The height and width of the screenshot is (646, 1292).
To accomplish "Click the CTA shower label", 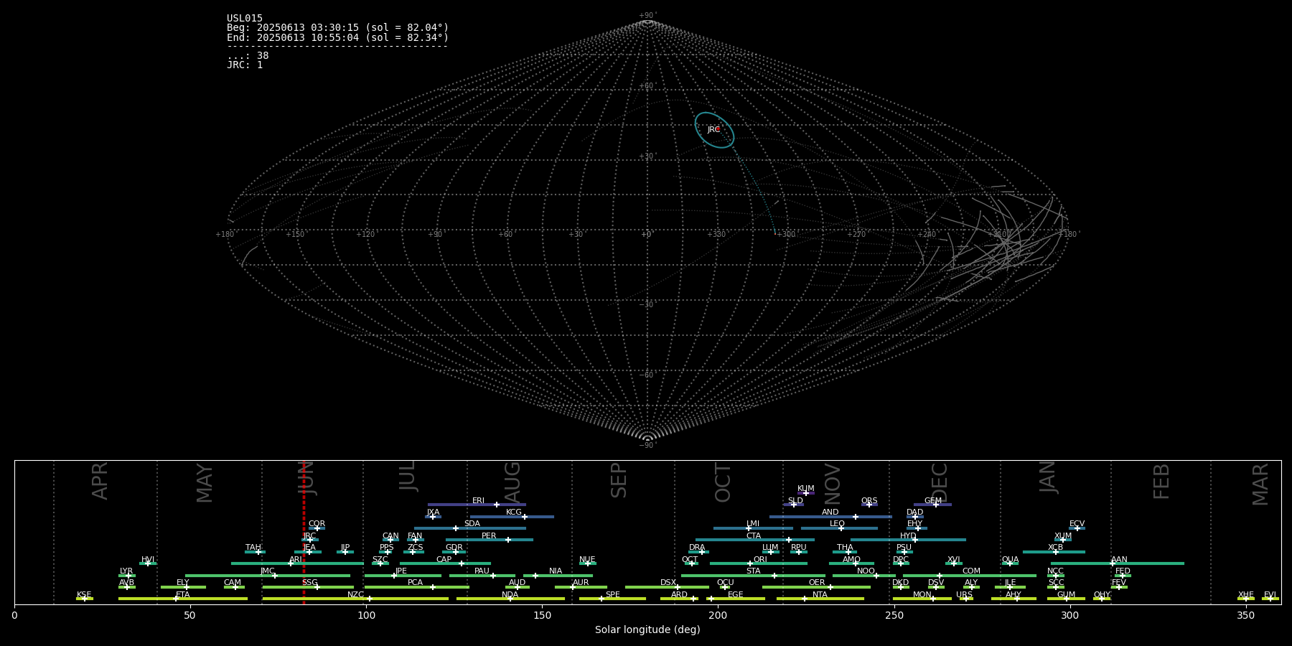I will point(753,535).
